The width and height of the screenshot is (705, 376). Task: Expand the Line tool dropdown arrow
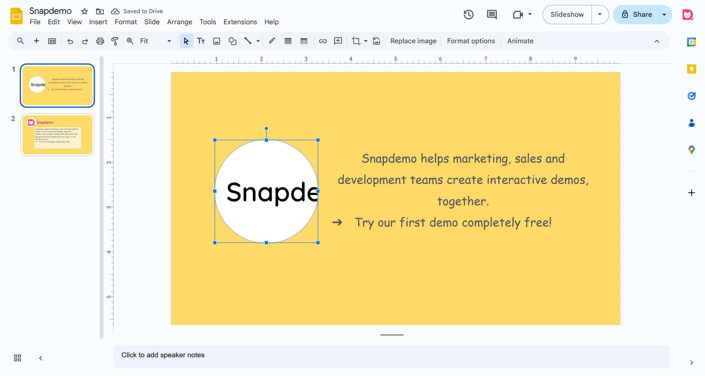pyautogui.click(x=258, y=41)
